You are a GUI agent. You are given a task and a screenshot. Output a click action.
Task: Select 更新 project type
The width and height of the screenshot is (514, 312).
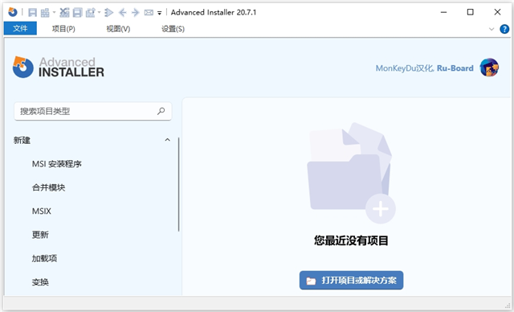point(40,235)
